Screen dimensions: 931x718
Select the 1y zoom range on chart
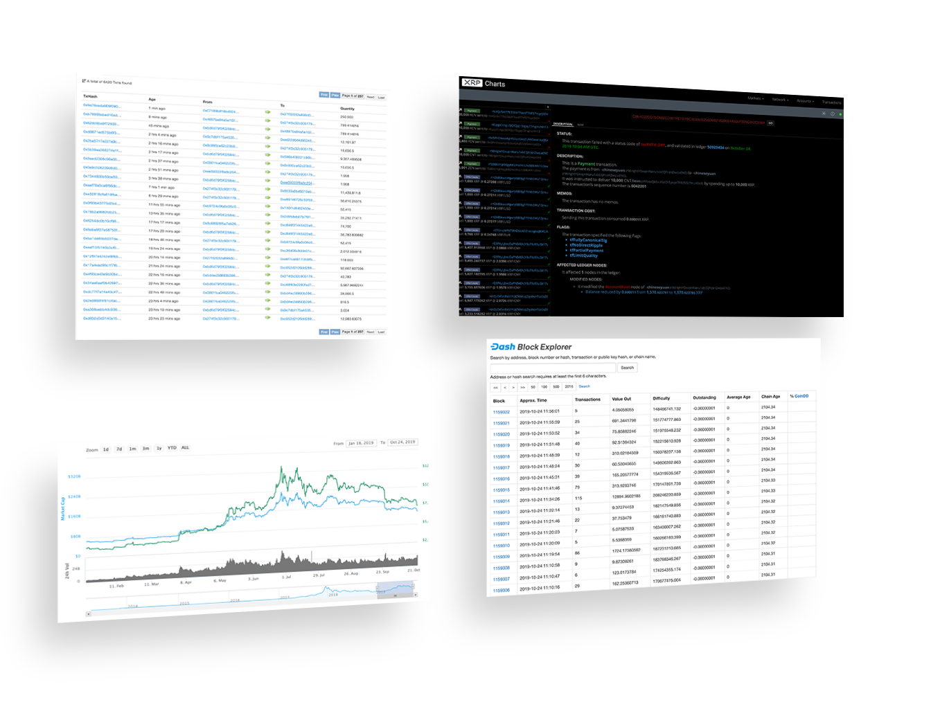(159, 448)
